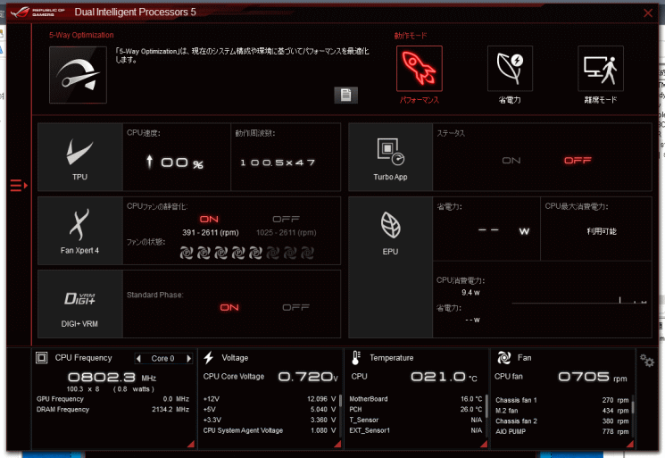Click the EXT_Sensor1 row
Screen dimensions: 665x458
tap(416, 430)
